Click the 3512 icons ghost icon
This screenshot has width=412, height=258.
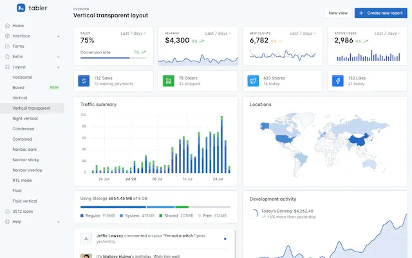click(7, 211)
